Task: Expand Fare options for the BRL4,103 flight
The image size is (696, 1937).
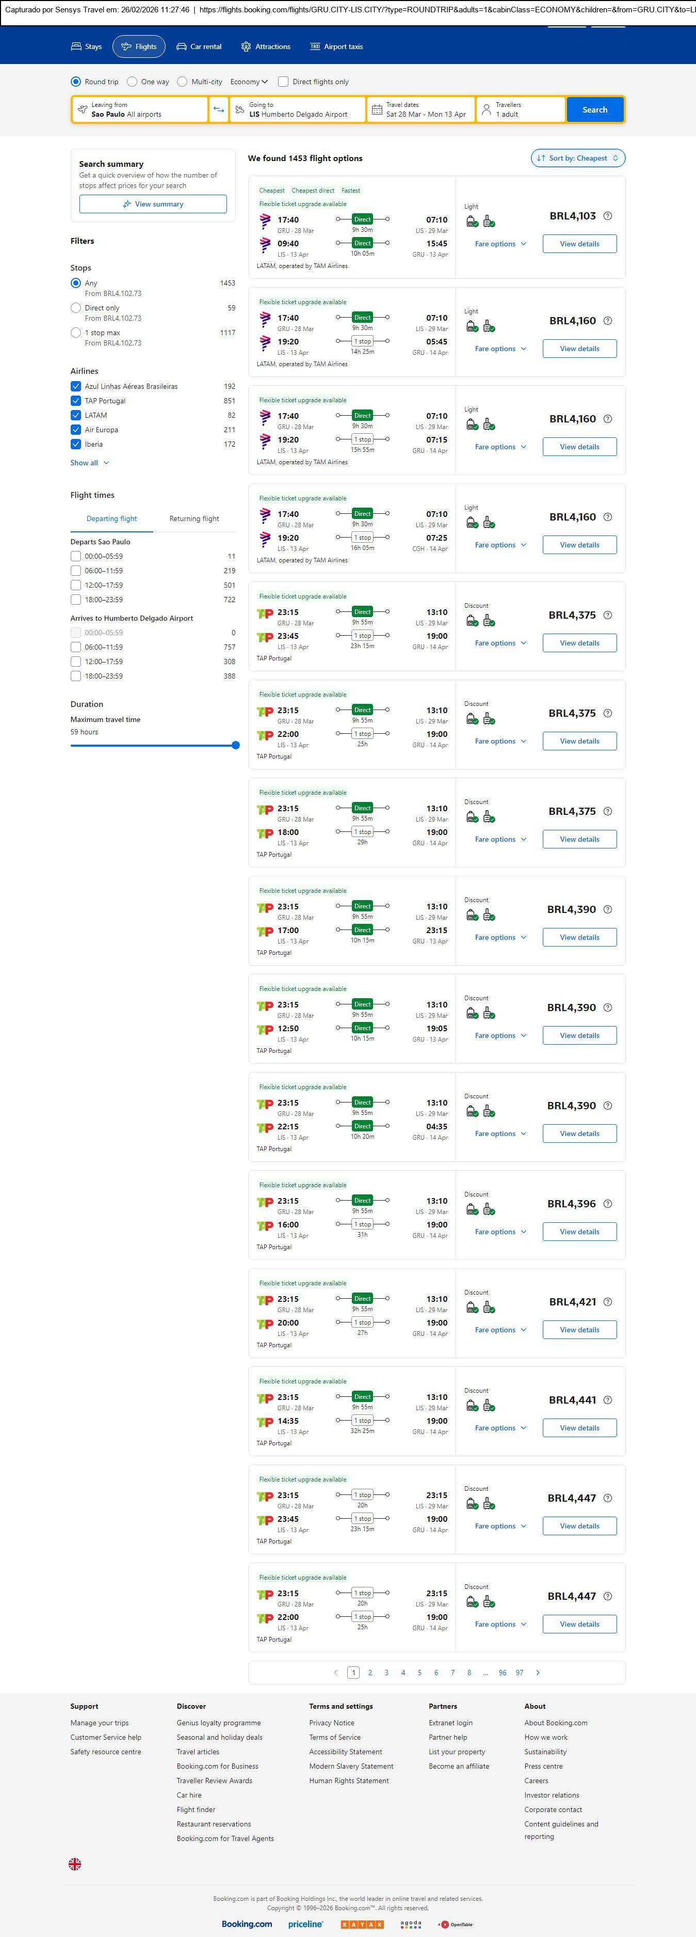Action: pyautogui.click(x=500, y=244)
